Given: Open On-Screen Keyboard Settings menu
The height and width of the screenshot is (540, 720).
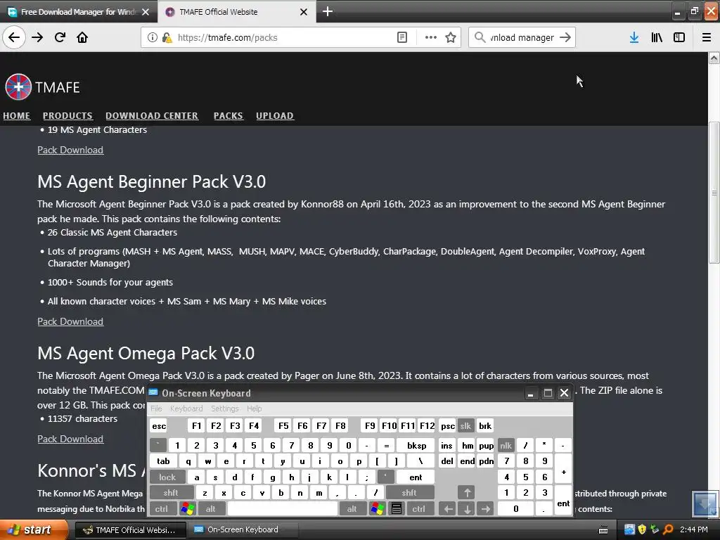Looking at the screenshot, I should point(224,409).
